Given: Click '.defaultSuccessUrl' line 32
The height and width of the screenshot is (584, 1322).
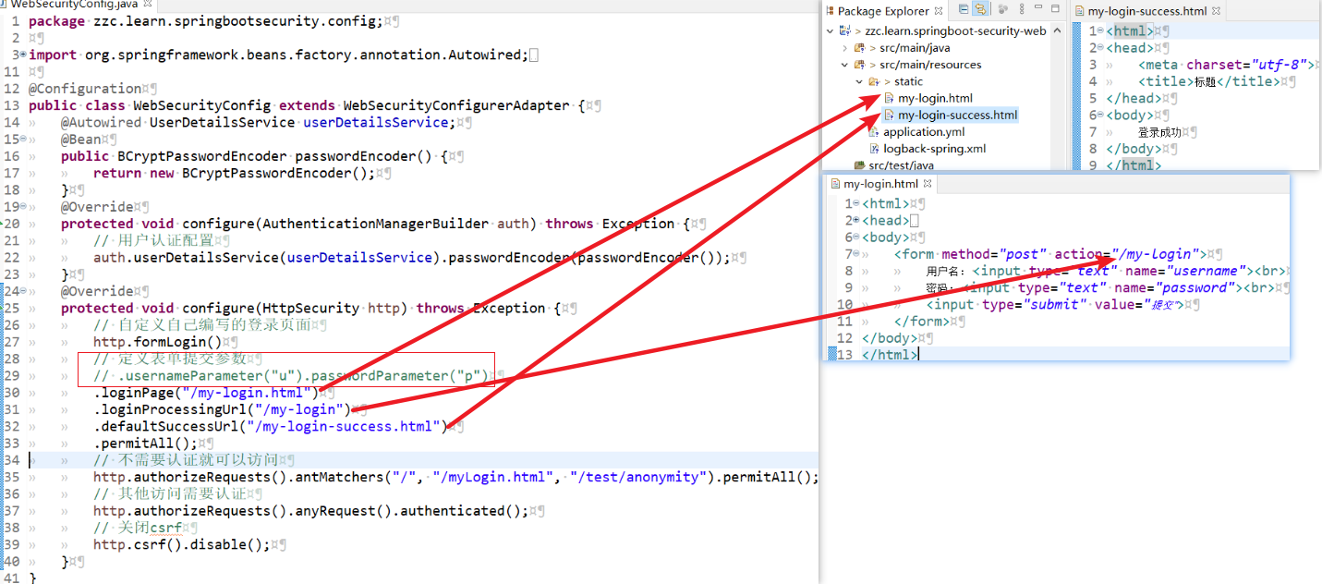Looking at the screenshot, I should 270,426.
